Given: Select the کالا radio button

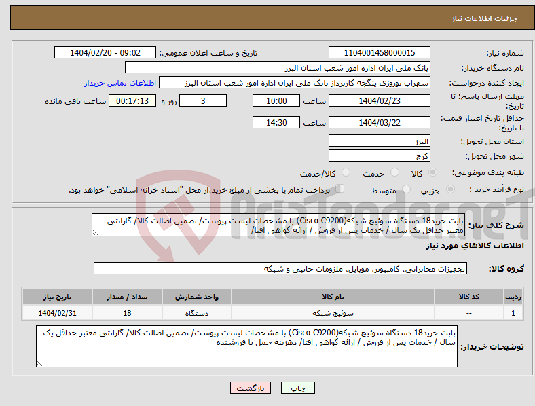Looking at the screenshot, I should [432, 172].
